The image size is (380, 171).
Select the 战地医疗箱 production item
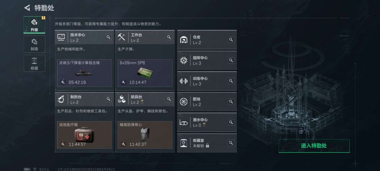click(x=84, y=135)
